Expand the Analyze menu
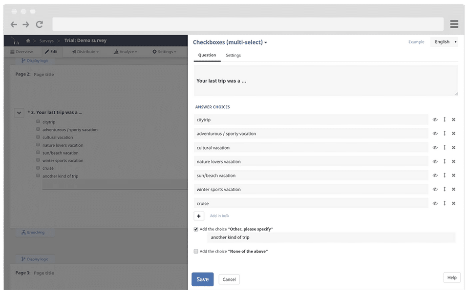The width and height of the screenshot is (469, 296). point(126,52)
